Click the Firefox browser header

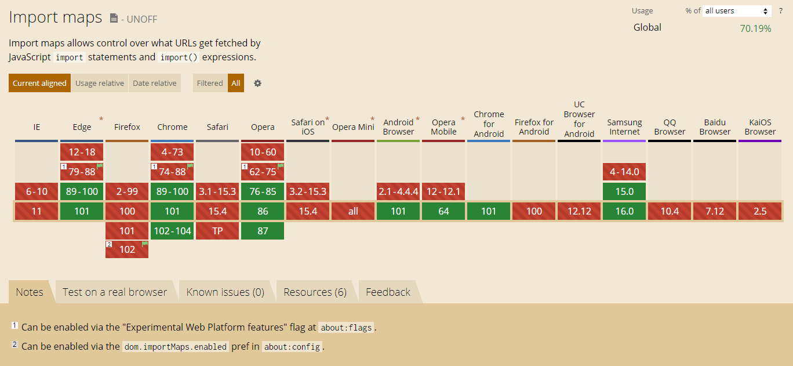point(127,127)
